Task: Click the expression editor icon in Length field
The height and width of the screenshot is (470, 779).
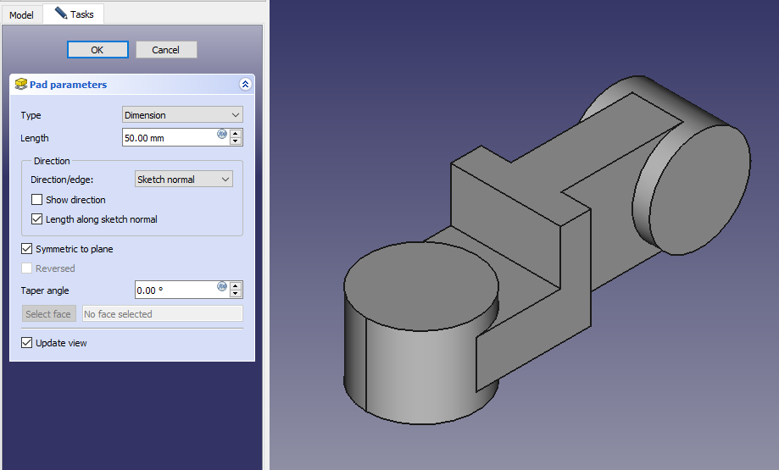Action: pos(222,134)
